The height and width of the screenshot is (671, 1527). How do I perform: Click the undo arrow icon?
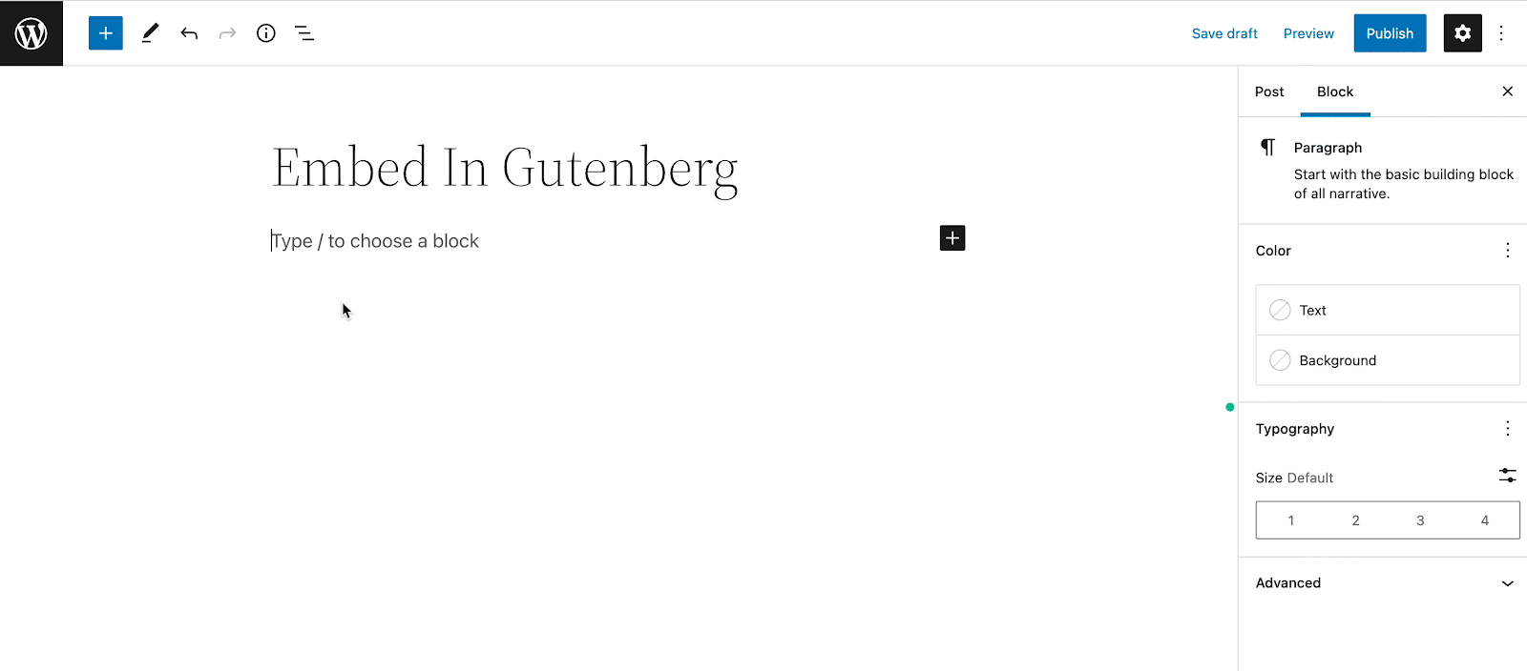189,33
